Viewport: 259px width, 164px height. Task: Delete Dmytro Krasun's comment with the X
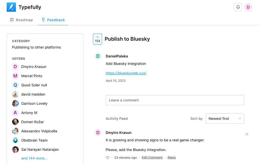tap(247, 134)
